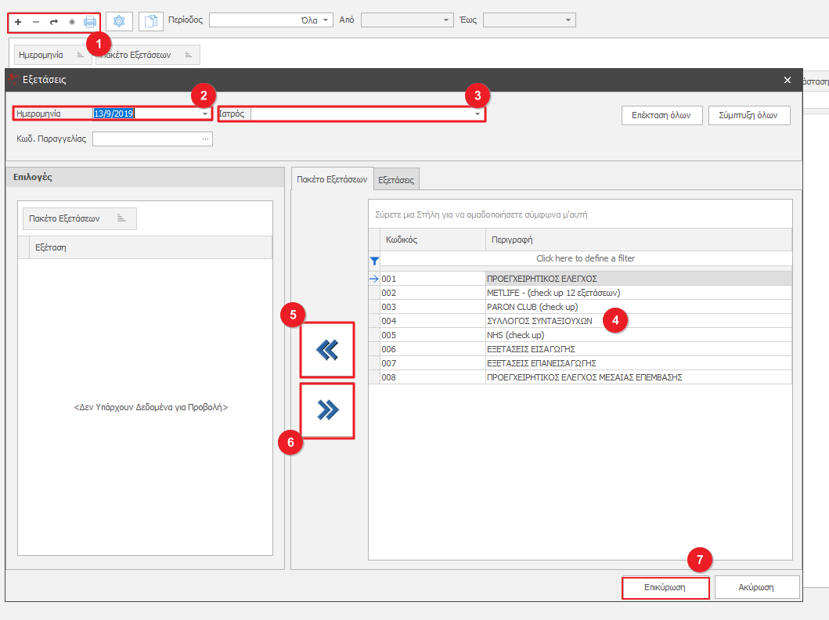
Task: Click the double left arrow transfer button
Action: [x=327, y=350]
